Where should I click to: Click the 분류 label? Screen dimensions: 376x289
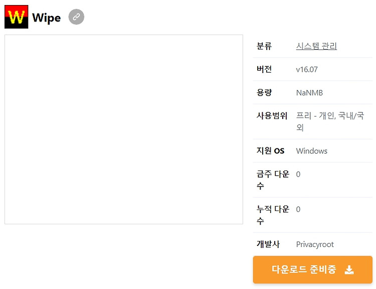264,46
